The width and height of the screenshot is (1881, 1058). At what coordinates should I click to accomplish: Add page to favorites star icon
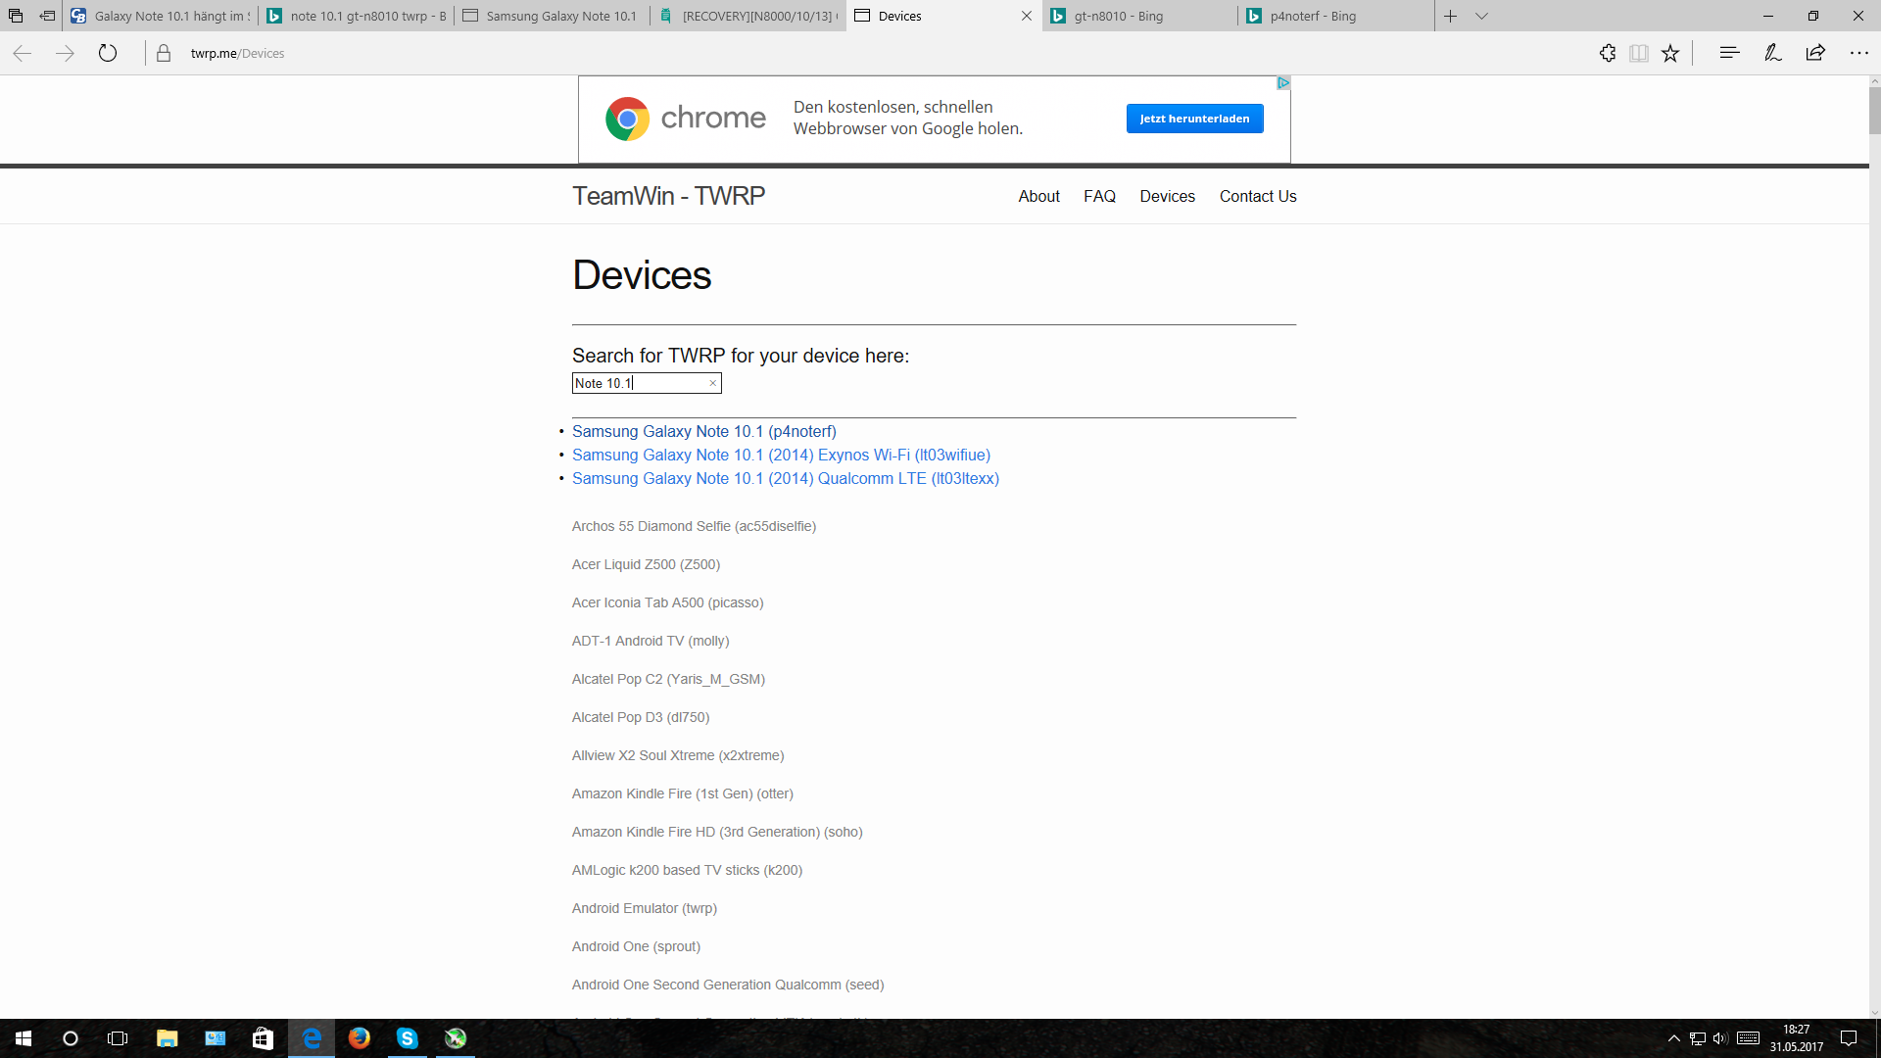1670,53
